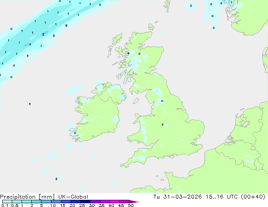Click the 40–45 mm magenta legend swatch
268x207 pixels.
pyautogui.click(x=115, y=202)
